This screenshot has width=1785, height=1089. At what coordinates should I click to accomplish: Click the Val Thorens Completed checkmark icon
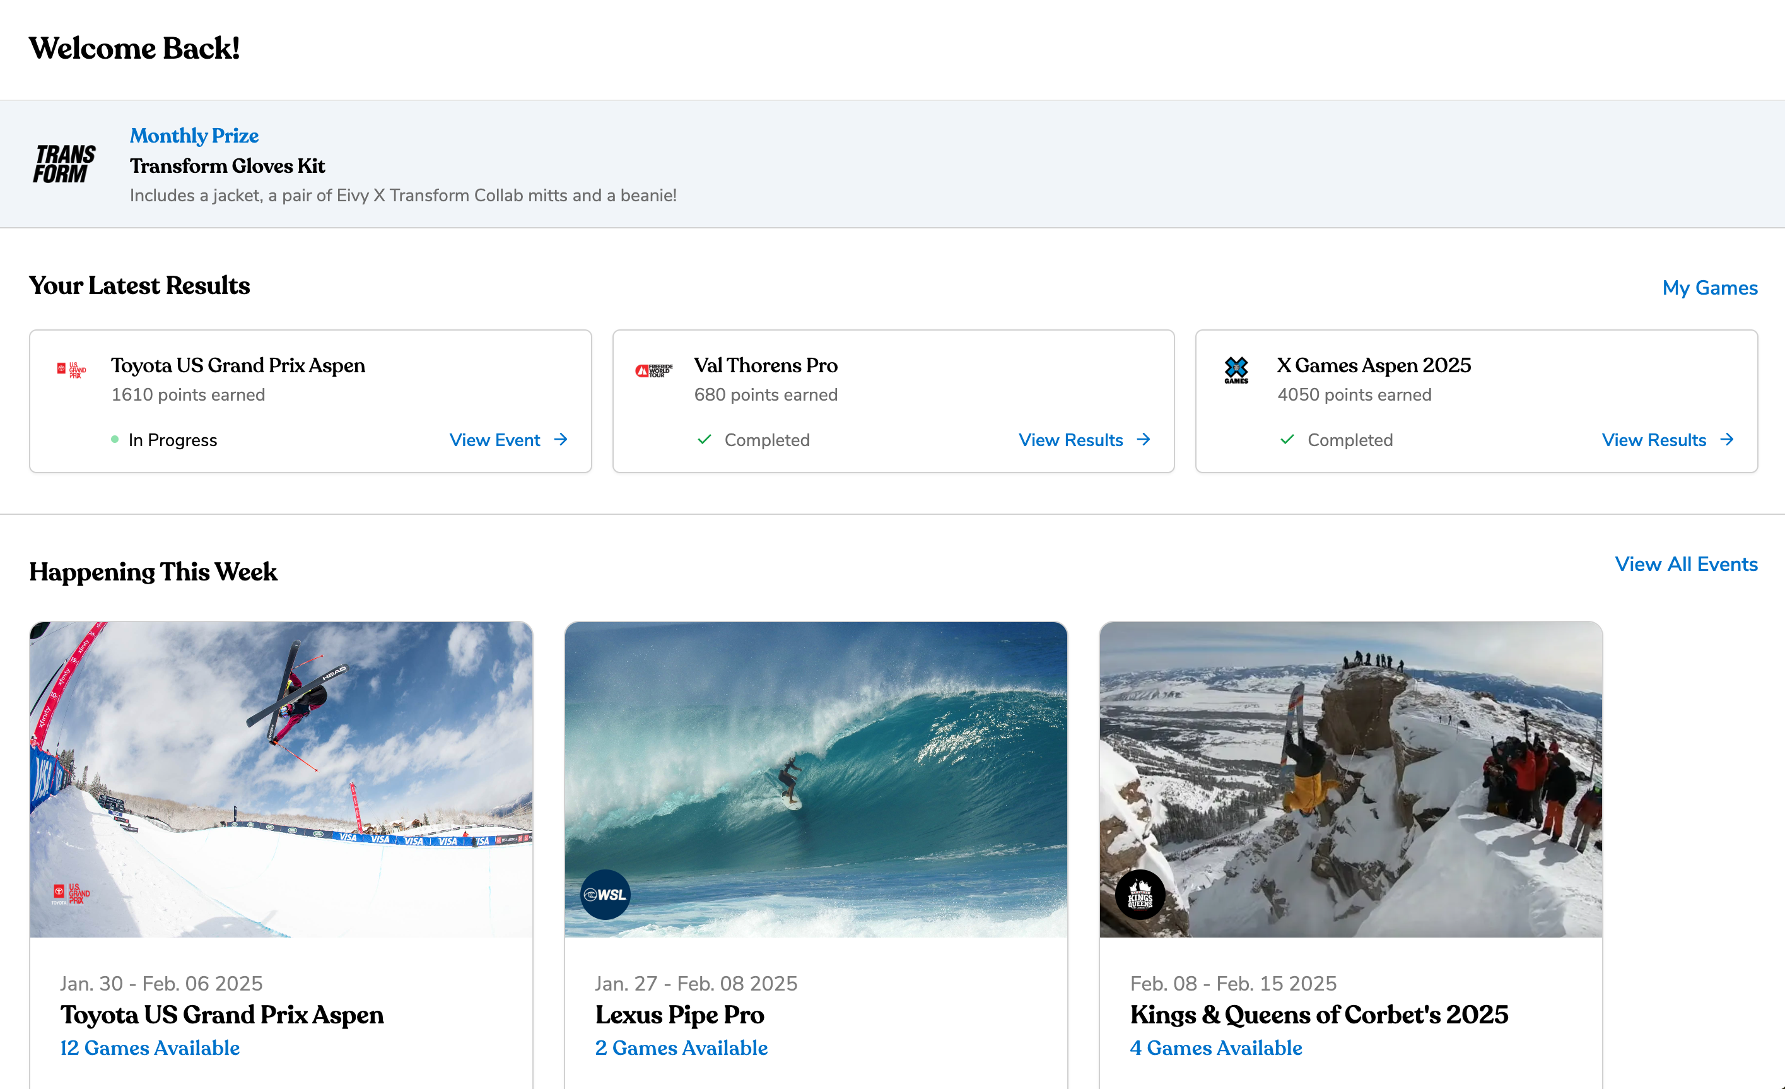pyautogui.click(x=704, y=439)
